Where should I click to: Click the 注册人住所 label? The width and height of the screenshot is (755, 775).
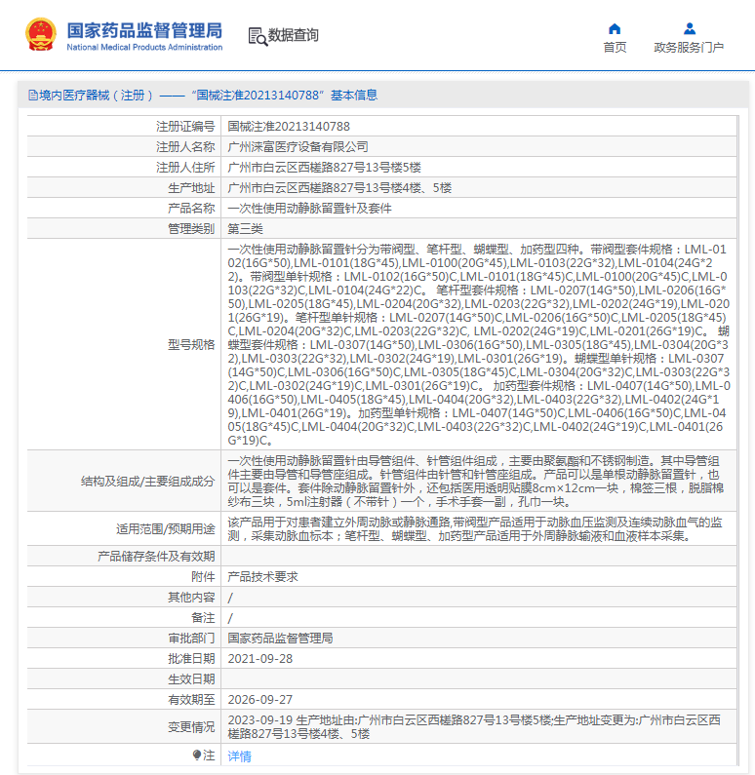click(185, 168)
